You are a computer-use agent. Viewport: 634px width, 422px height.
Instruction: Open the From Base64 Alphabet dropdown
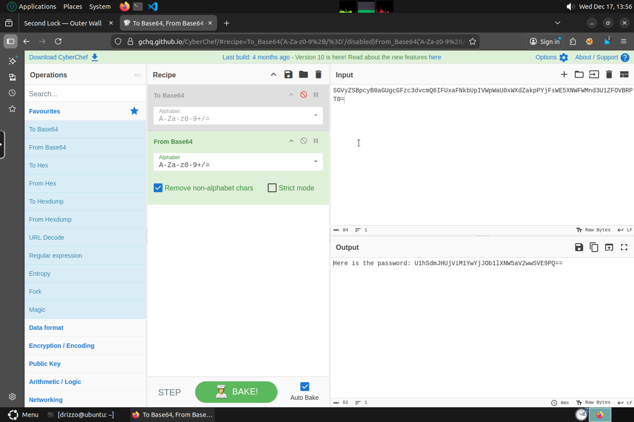[238, 162]
